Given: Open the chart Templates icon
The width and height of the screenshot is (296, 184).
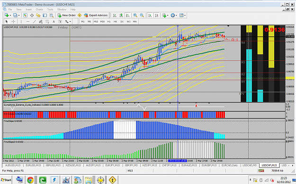Looking at the screenshot, I should click(x=181, y=15).
